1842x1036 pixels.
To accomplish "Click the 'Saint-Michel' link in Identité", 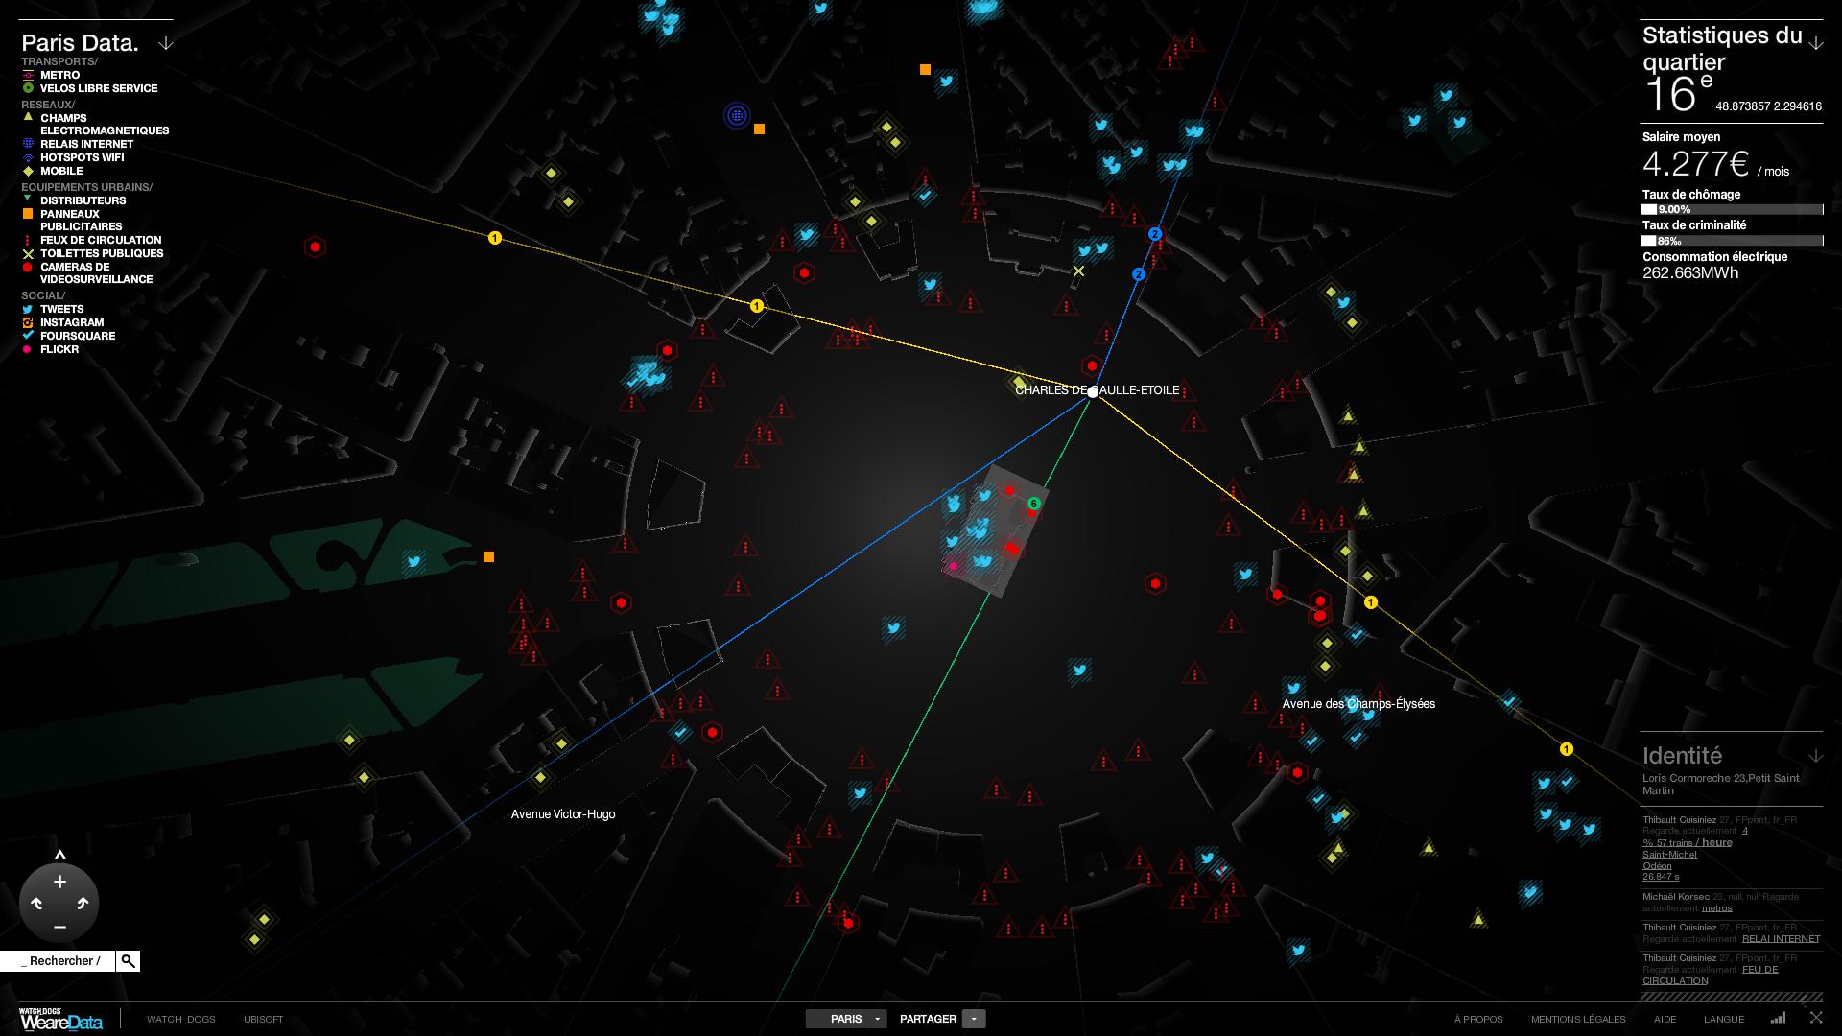I will click(x=1669, y=854).
